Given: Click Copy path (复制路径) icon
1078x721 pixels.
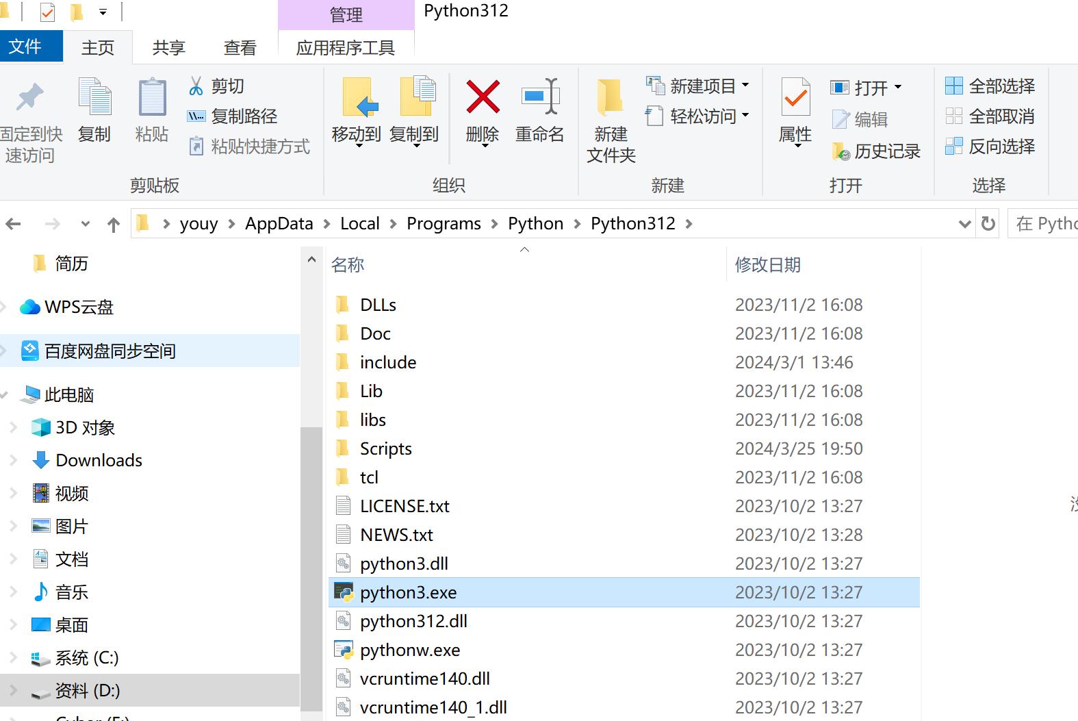Looking at the screenshot, I should pos(196,116).
